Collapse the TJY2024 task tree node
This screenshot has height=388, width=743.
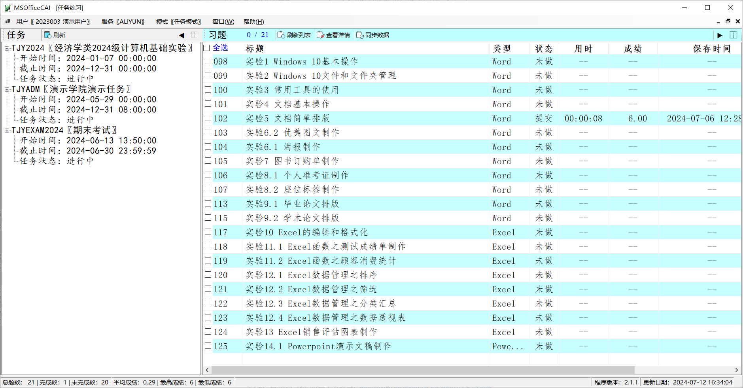7,48
